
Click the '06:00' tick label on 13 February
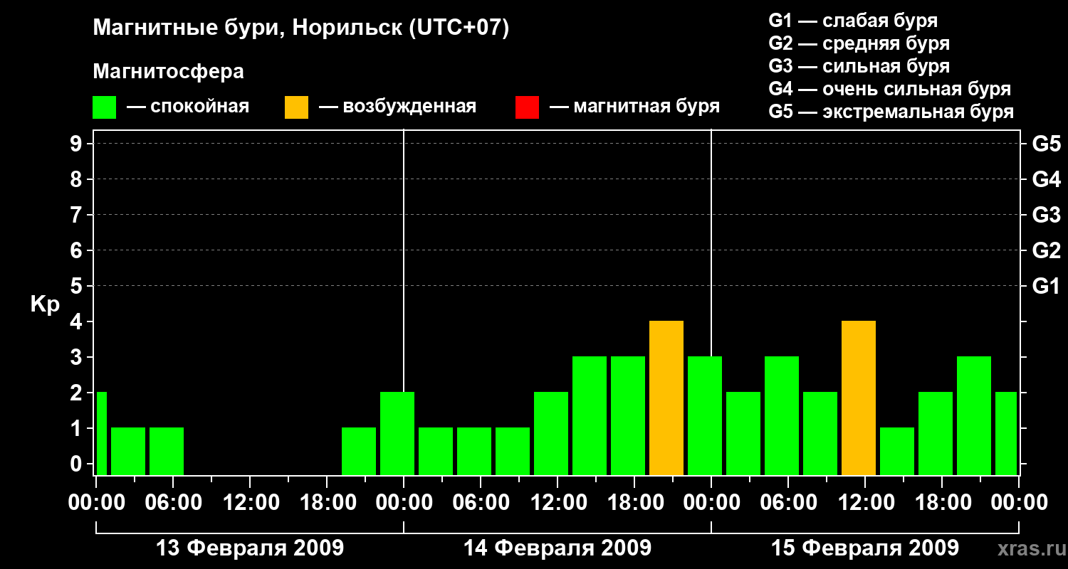[173, 503]
